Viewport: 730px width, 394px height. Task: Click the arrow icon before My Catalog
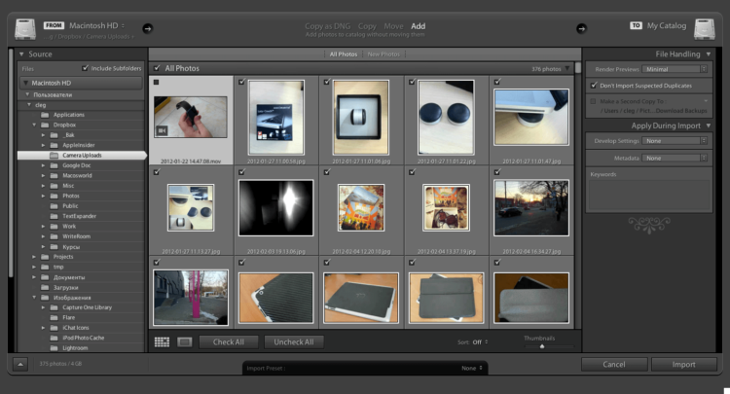[581, 28]
